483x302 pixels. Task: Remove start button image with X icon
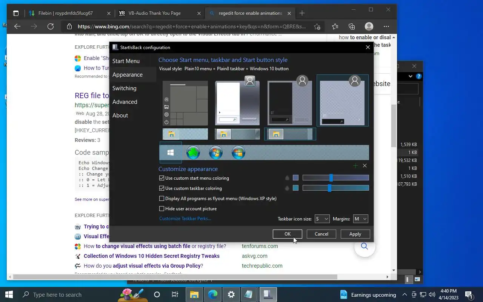point(365,166)
